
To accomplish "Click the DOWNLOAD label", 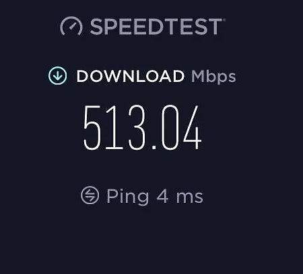I will pos(131,77).
